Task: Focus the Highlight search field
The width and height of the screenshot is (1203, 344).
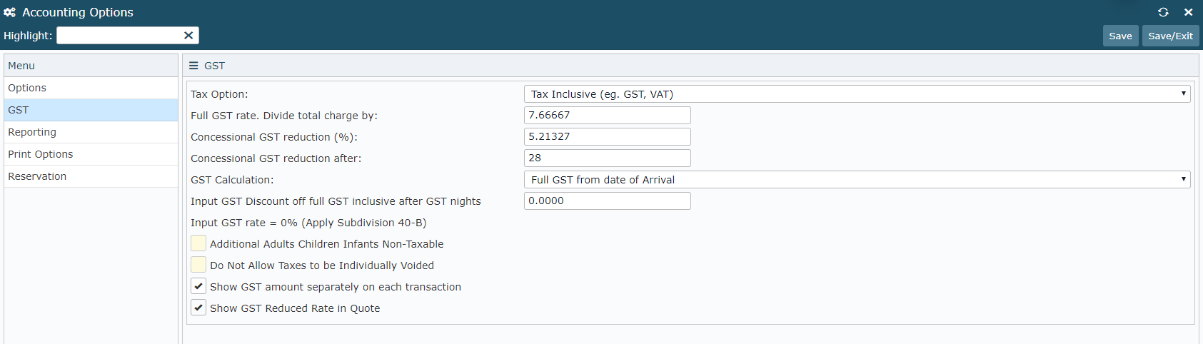Action: pyautogui.click(x=119, y=35)
